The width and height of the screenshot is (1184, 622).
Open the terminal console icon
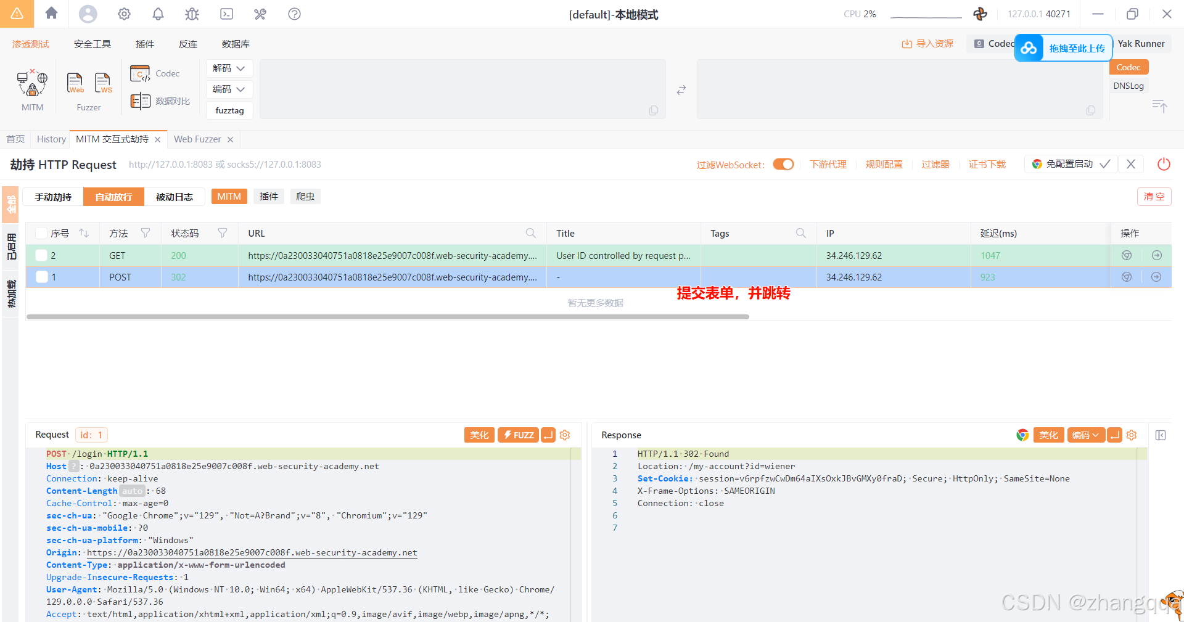tap(226, 14)
